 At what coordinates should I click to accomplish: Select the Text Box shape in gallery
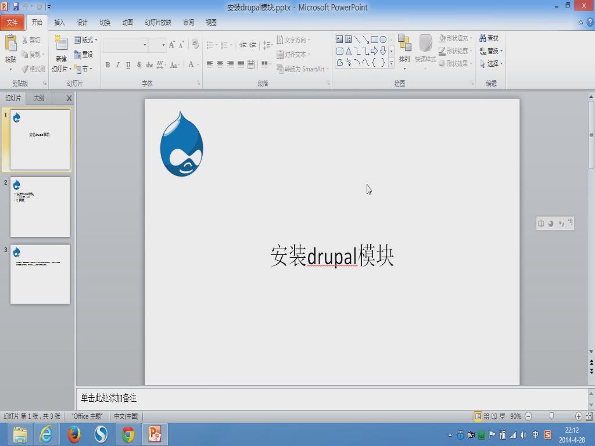(339, 39)
